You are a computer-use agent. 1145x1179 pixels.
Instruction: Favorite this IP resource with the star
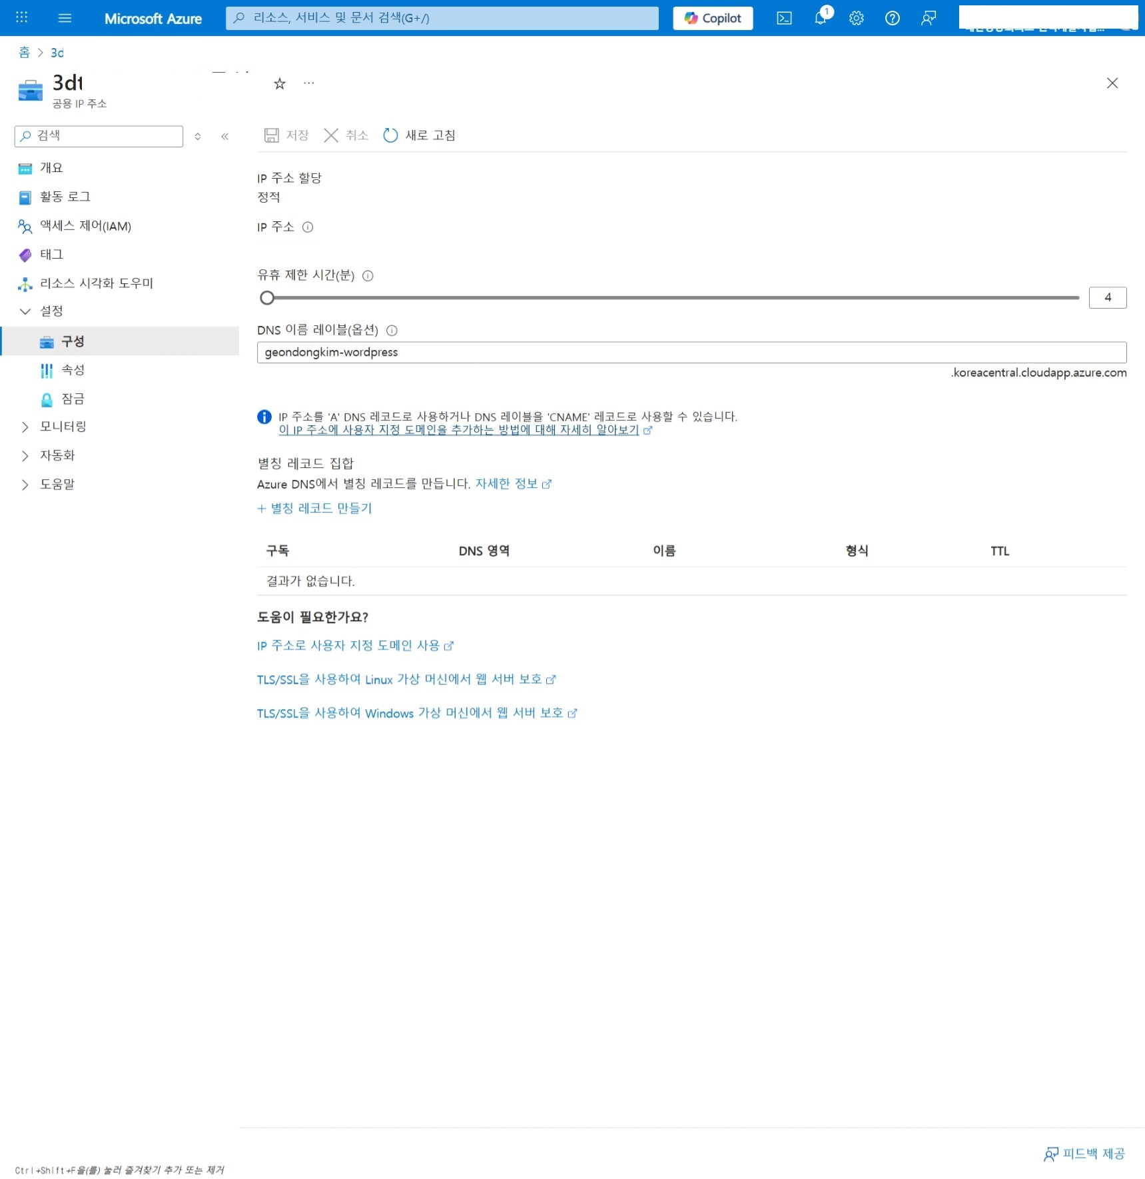click(279, 83)
